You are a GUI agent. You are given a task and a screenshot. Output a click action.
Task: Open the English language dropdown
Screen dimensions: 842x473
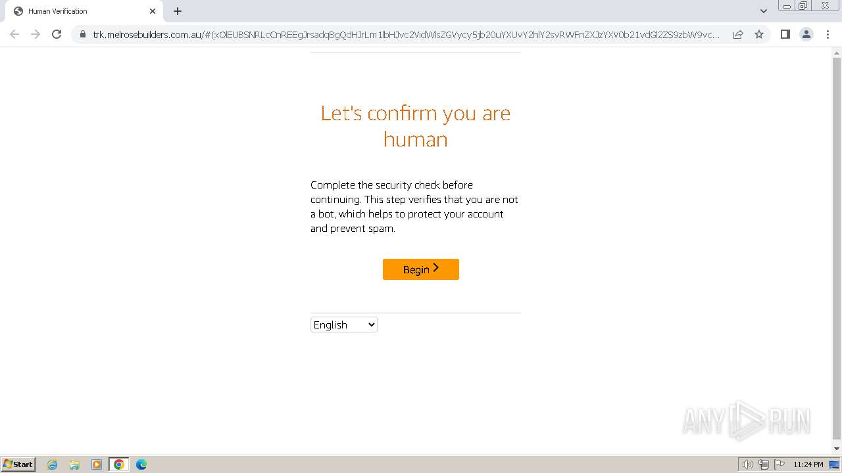point(343,325)
